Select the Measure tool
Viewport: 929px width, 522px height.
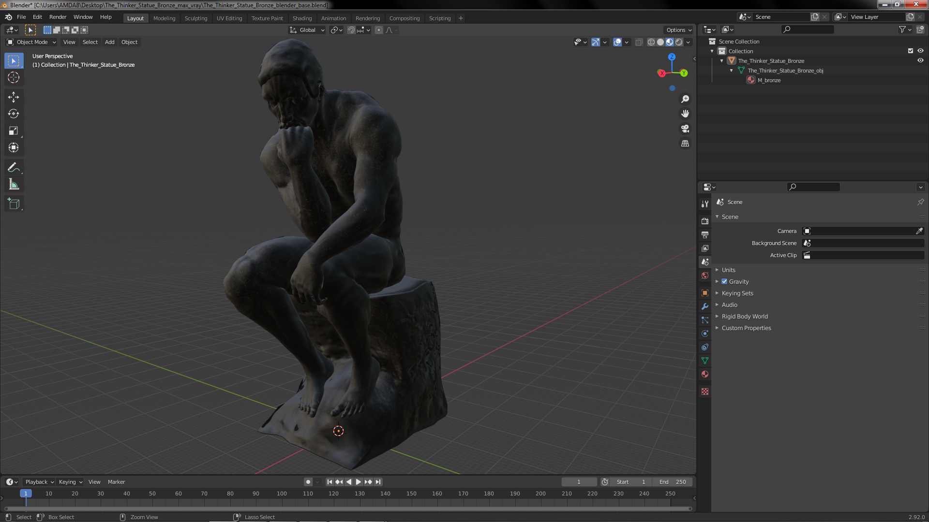click(14, 185)
